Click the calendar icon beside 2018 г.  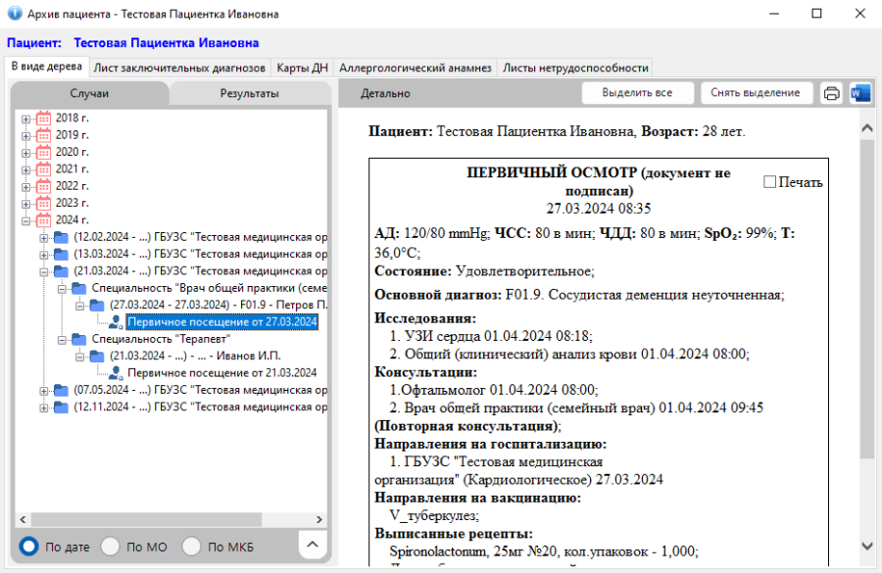coord(43,119)
